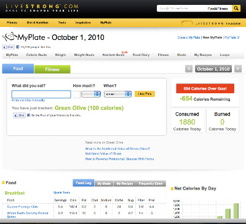Click the Breakfast heading
Screen dimensions: 246x224
pos(15,193)
